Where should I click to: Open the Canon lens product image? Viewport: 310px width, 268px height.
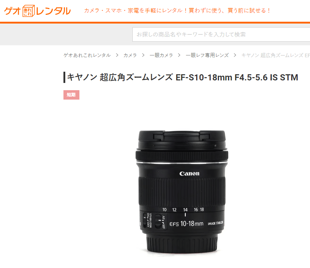coord(182,192)
